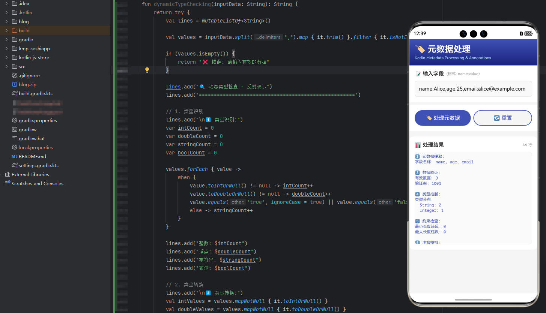Screen dimensions: 546x313
Task: Click the phone battery indicator
Action: pyautogui.click(x=528, y=34)
